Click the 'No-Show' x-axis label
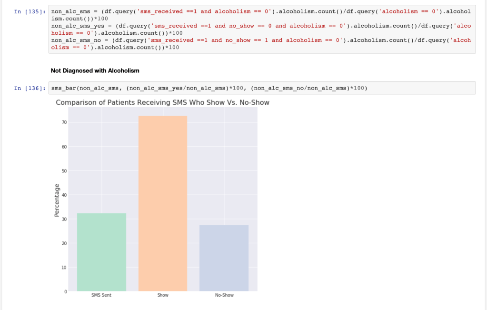Image resolution: width=487 pixels, height=310 pixels. [224, 295]
